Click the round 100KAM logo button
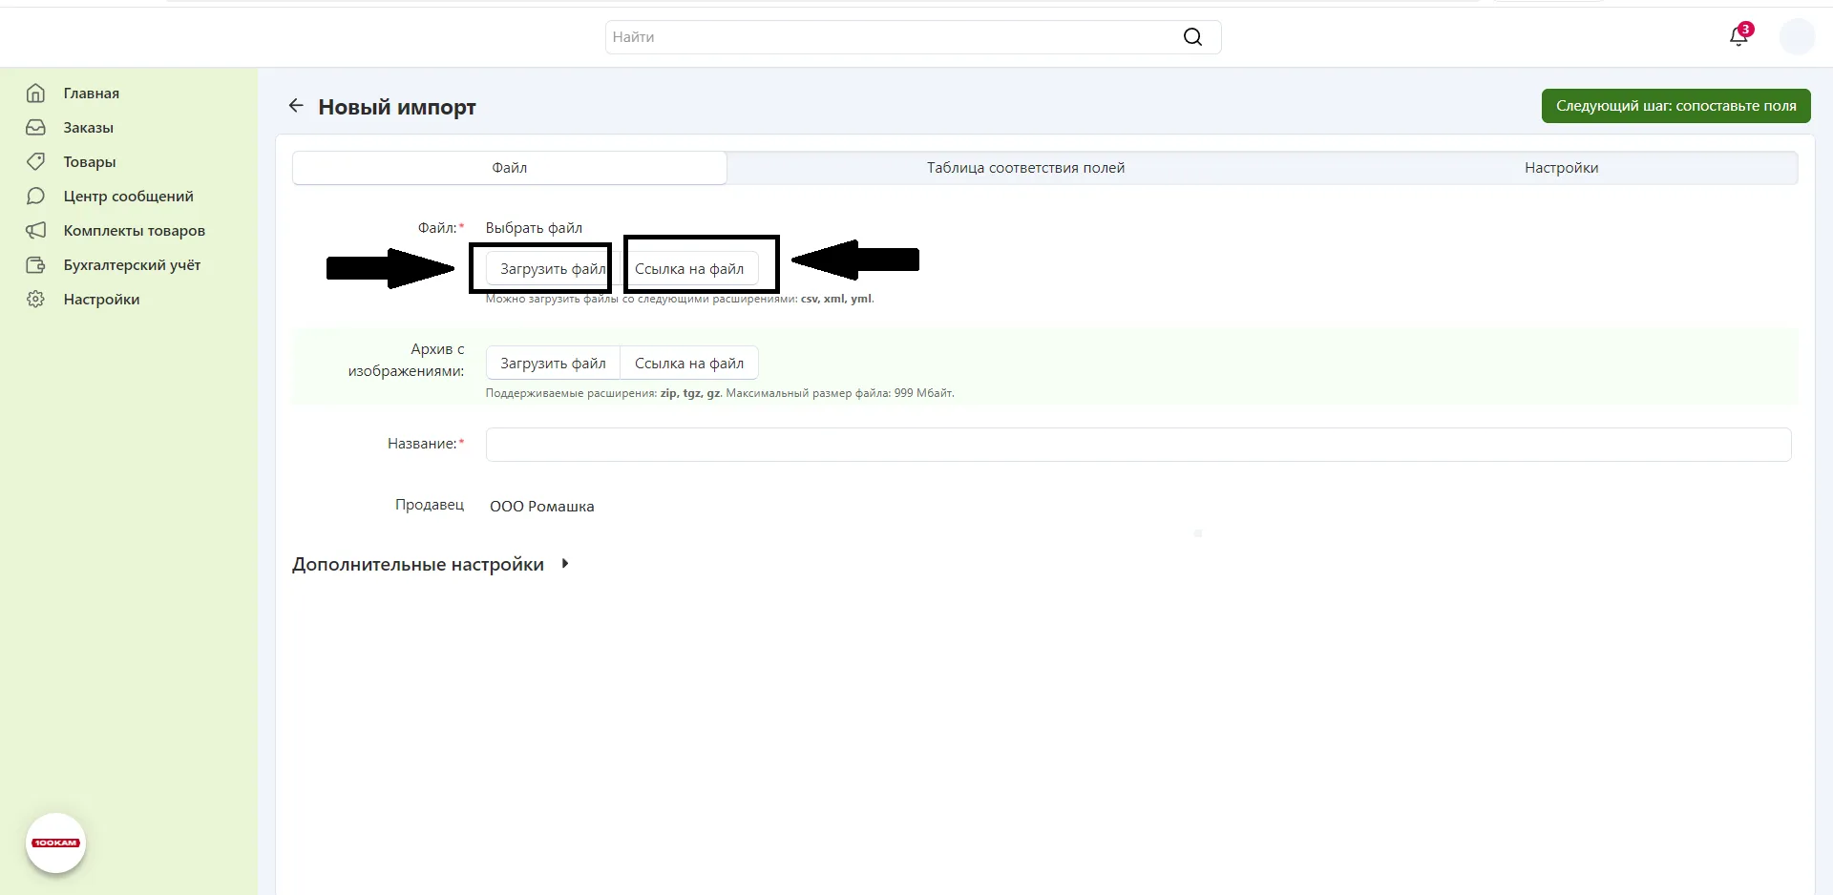This screenshot has height=895, width=1833. click(x=55, y=843)
